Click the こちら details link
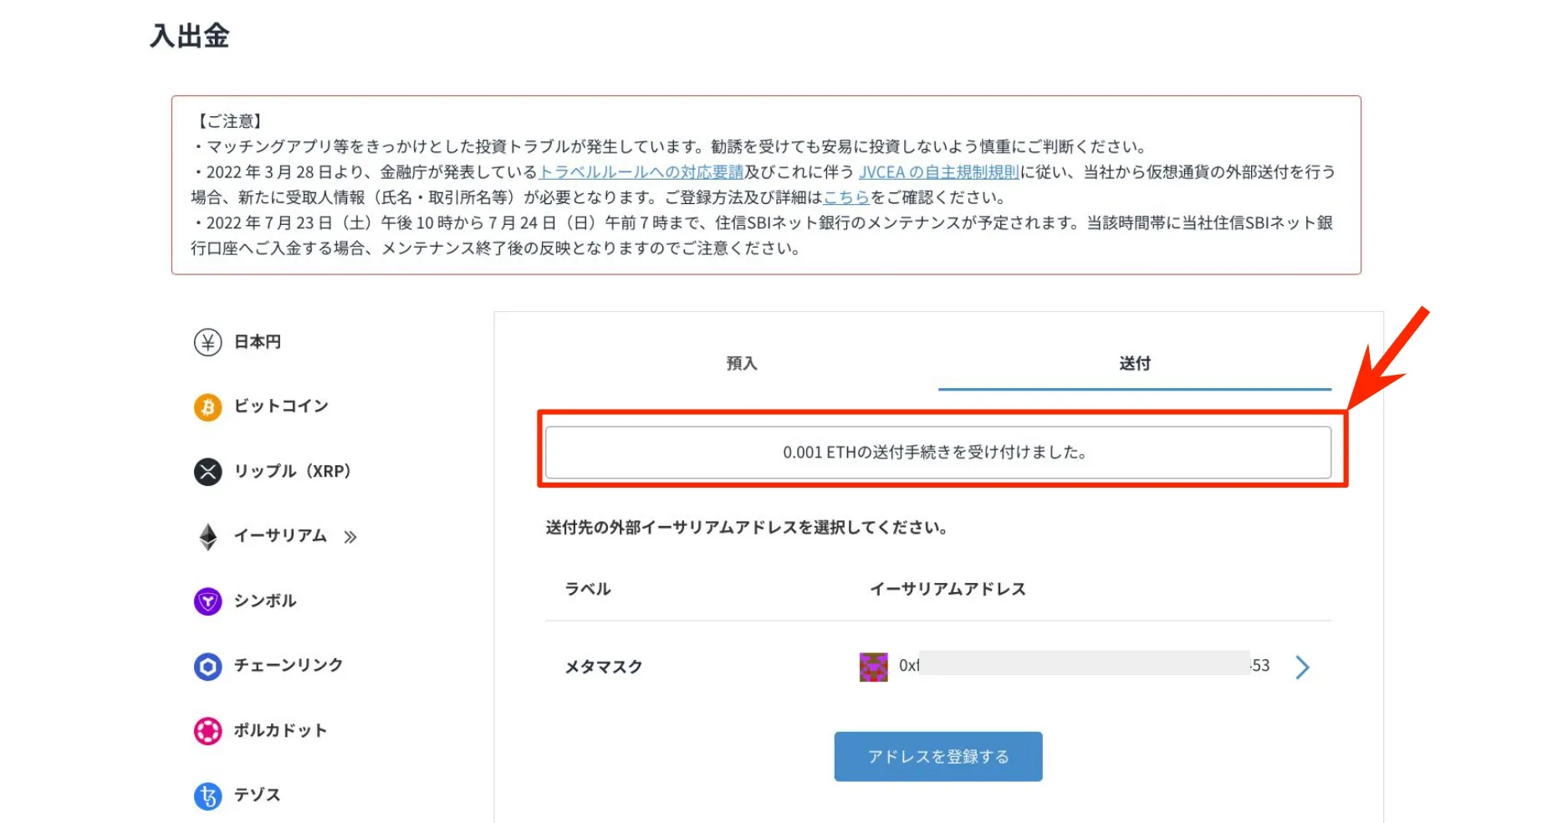The height and width of the screenshot is (823, 1568). click(x=846, y=198)
